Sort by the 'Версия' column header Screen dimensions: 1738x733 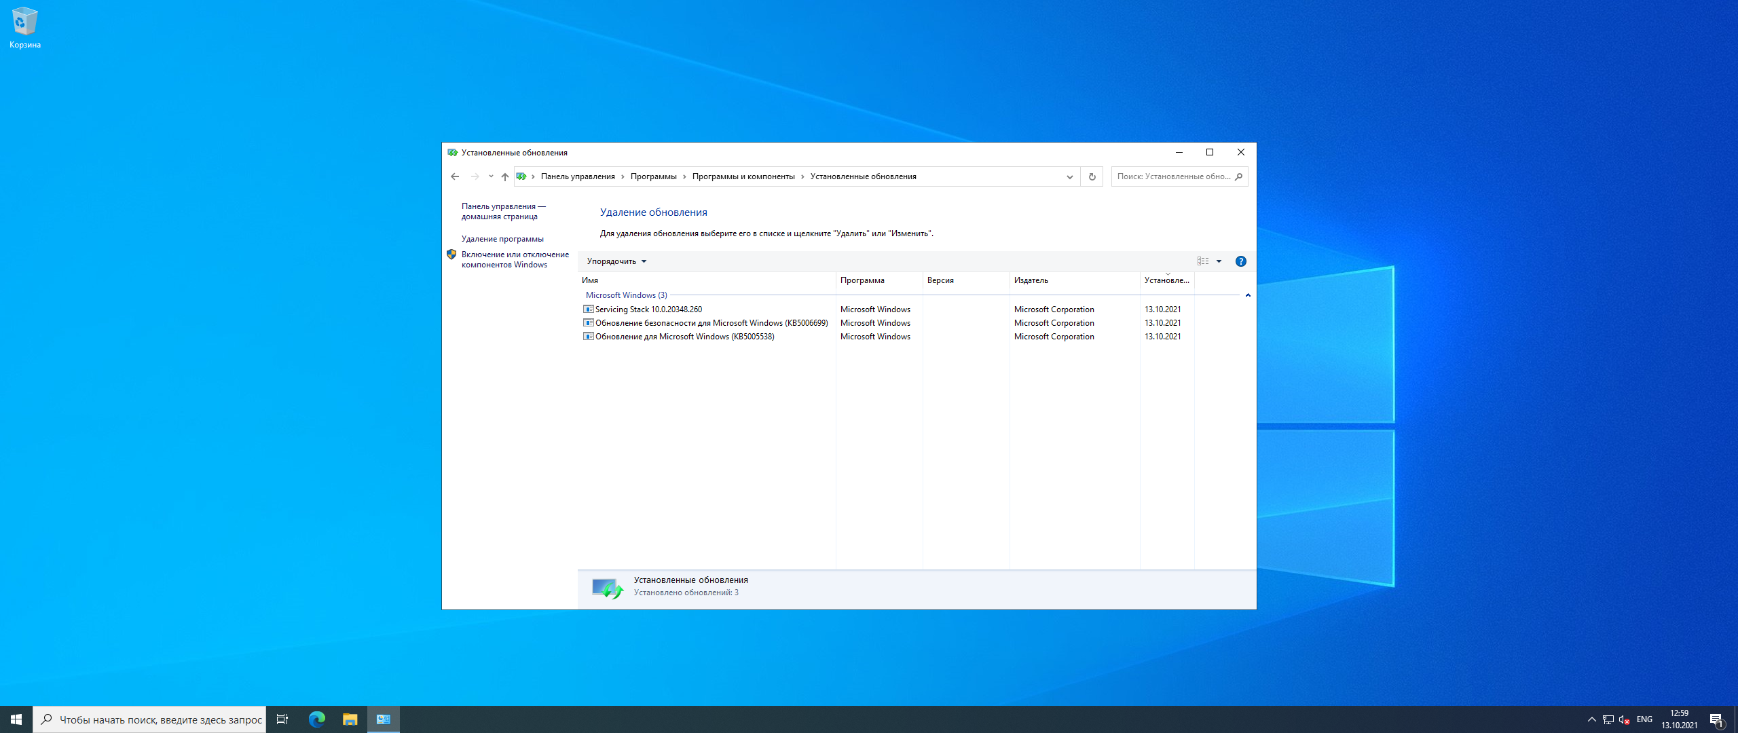tap(966, 280)
